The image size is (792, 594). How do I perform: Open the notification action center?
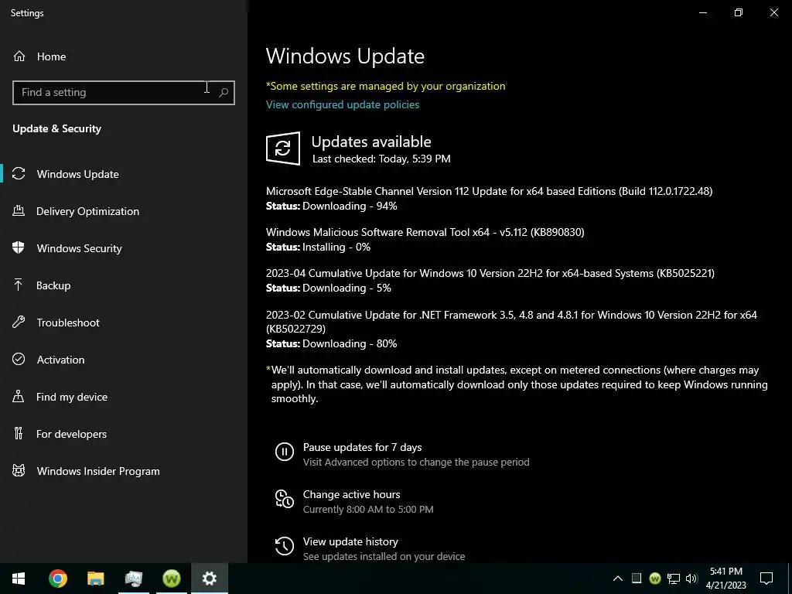tap(766, 579)
